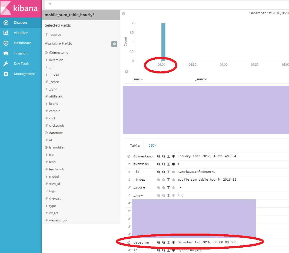Toggle datetime column in table

tap(168, 242)
